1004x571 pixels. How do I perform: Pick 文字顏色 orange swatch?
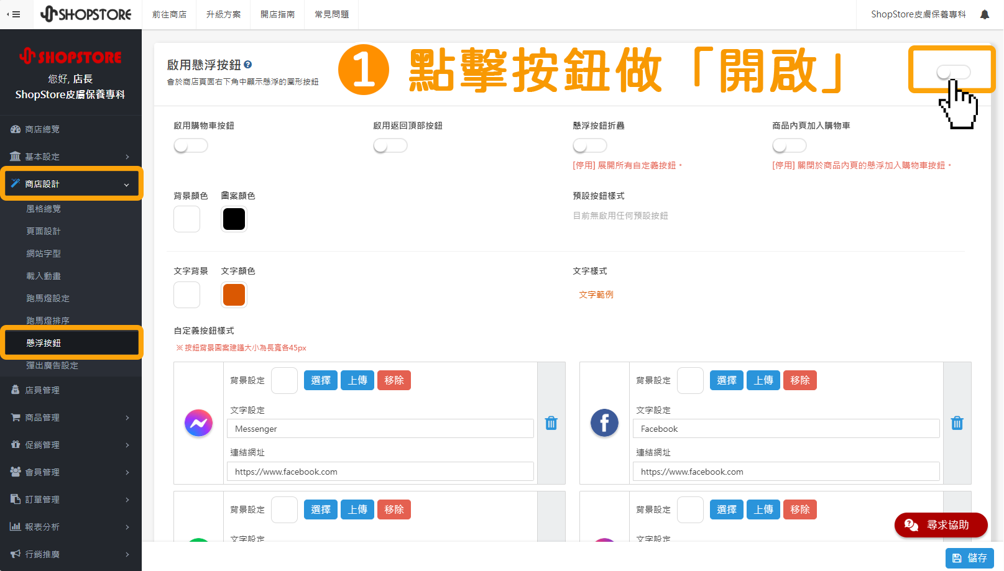(x=234, y=295)
